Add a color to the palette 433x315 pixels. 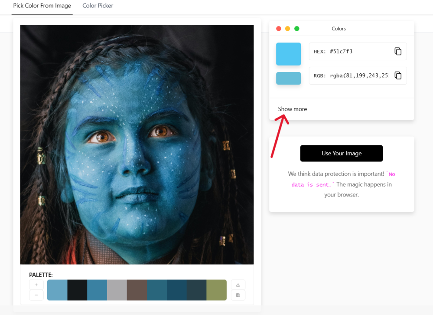[x=36, y=285]
